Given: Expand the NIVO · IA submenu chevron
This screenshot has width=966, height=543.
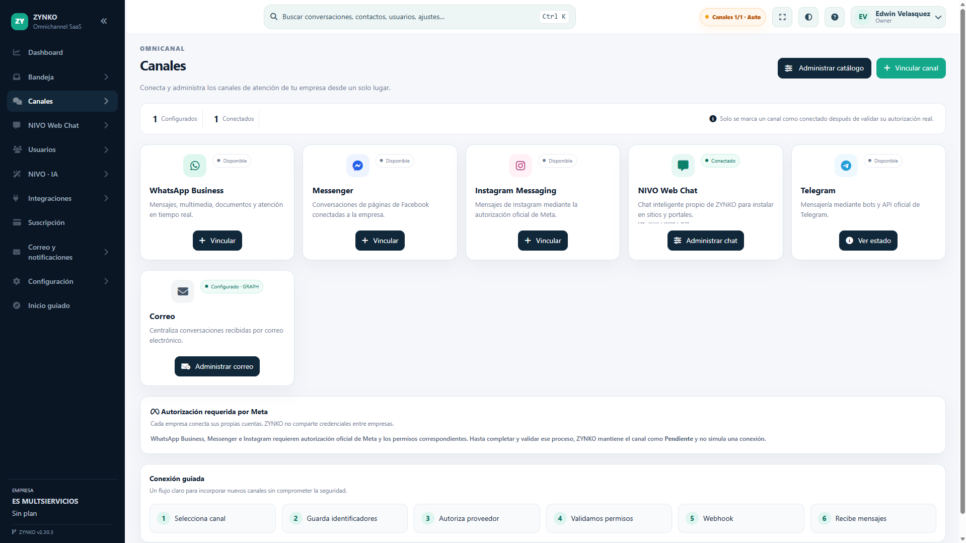Looking at the screenshot, I should point(106,174).
